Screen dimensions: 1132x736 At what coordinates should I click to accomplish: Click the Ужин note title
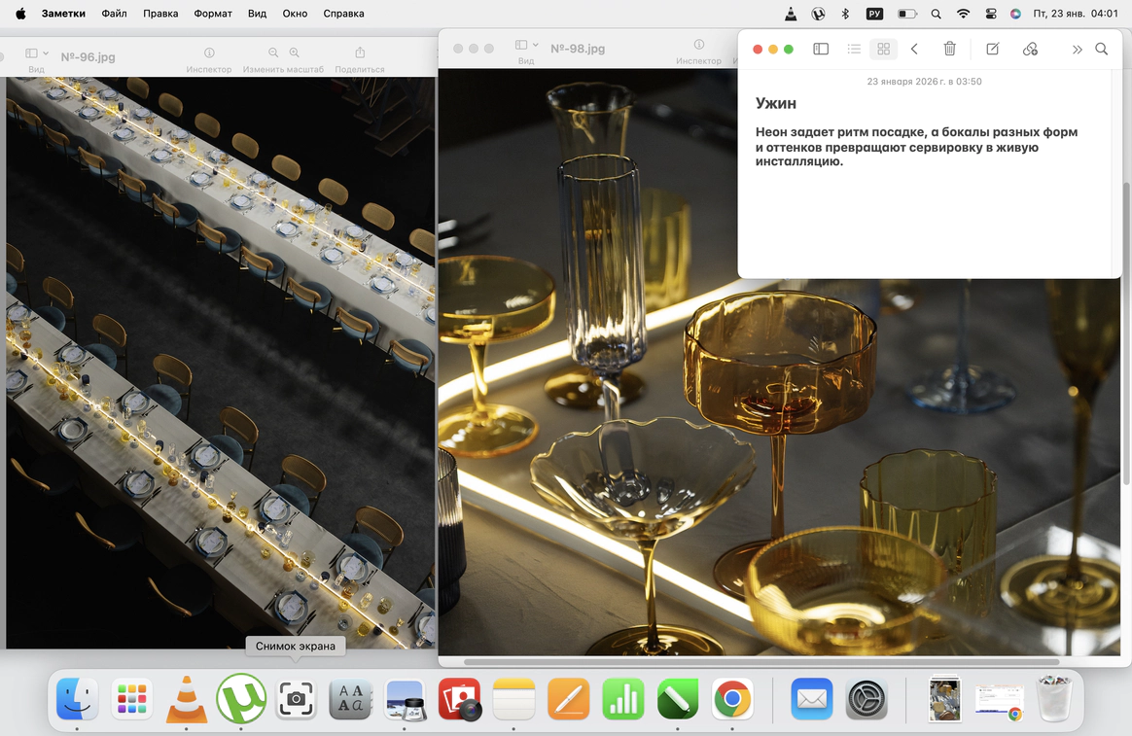point(776,103)
